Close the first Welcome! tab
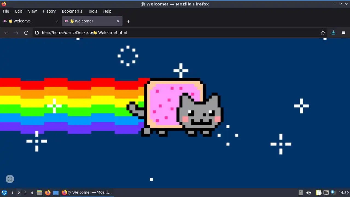The image size is (350, 197). point(57,21)
